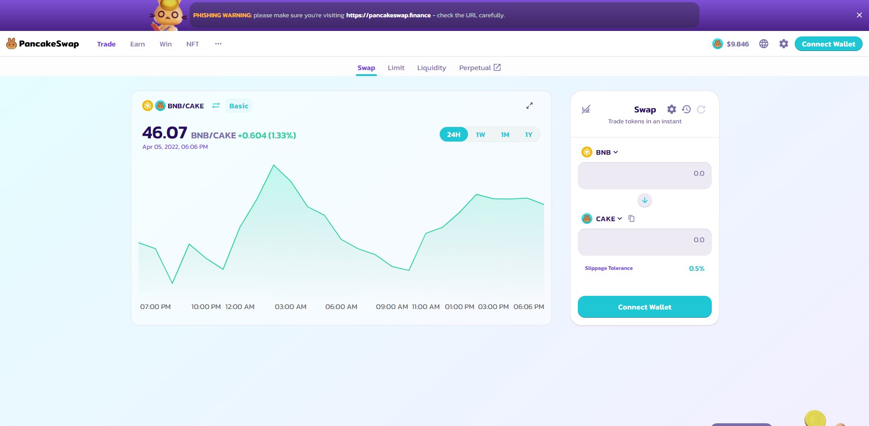Screen dimensions: 869x426
Task: Open global settings gear in header
Action: tap(784, 44)
